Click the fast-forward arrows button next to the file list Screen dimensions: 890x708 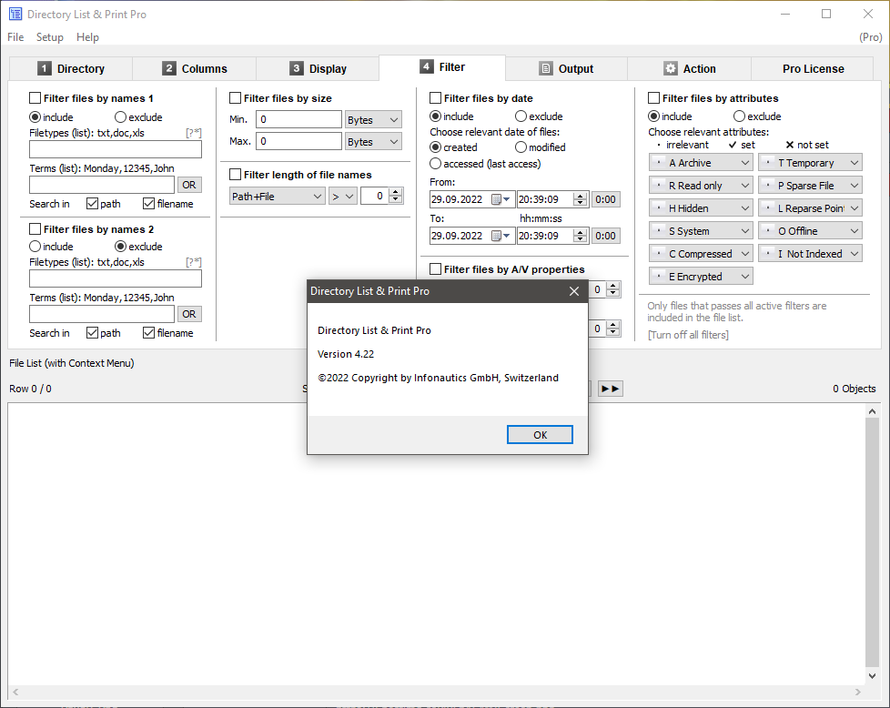point(610,389)
